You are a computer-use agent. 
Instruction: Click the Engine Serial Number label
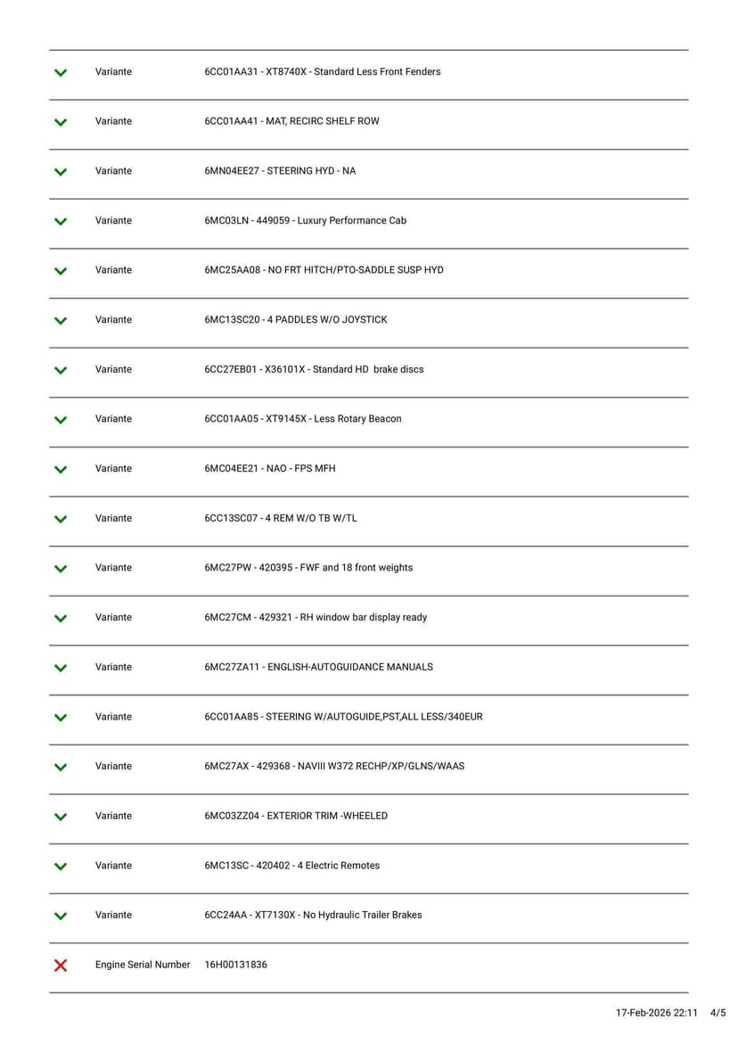click(143, 965)
